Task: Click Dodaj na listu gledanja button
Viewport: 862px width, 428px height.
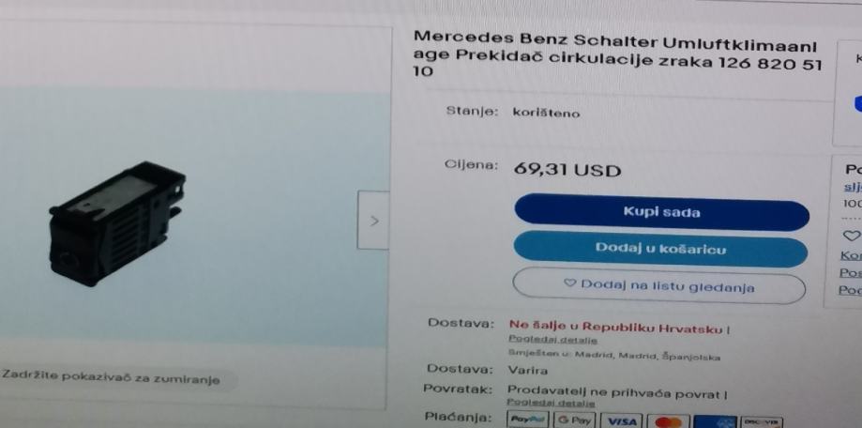Action: [659, 285]
